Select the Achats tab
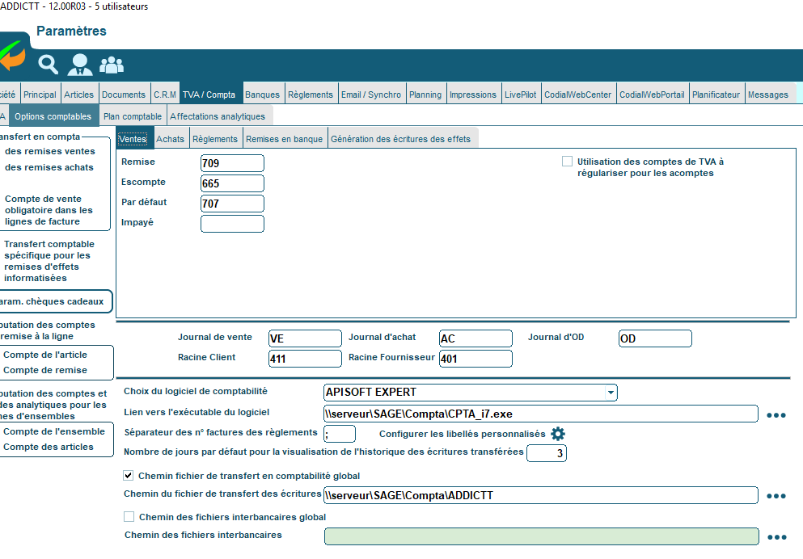The height and width of the screenshot is (559, 803). [x=170, y=139]
